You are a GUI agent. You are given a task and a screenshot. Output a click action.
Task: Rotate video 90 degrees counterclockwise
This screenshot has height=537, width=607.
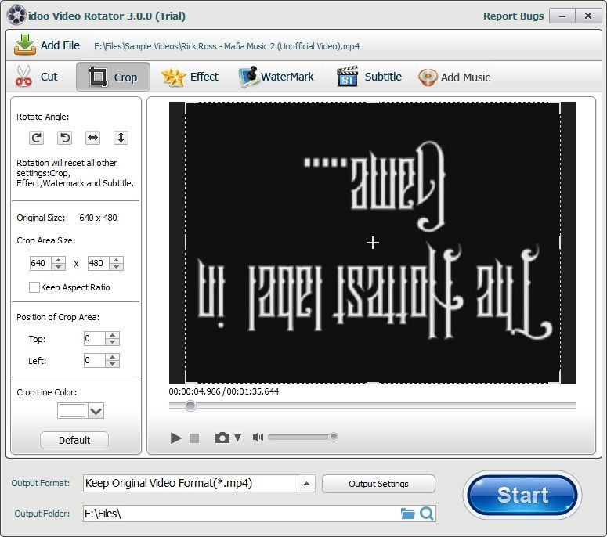[65, 138]
